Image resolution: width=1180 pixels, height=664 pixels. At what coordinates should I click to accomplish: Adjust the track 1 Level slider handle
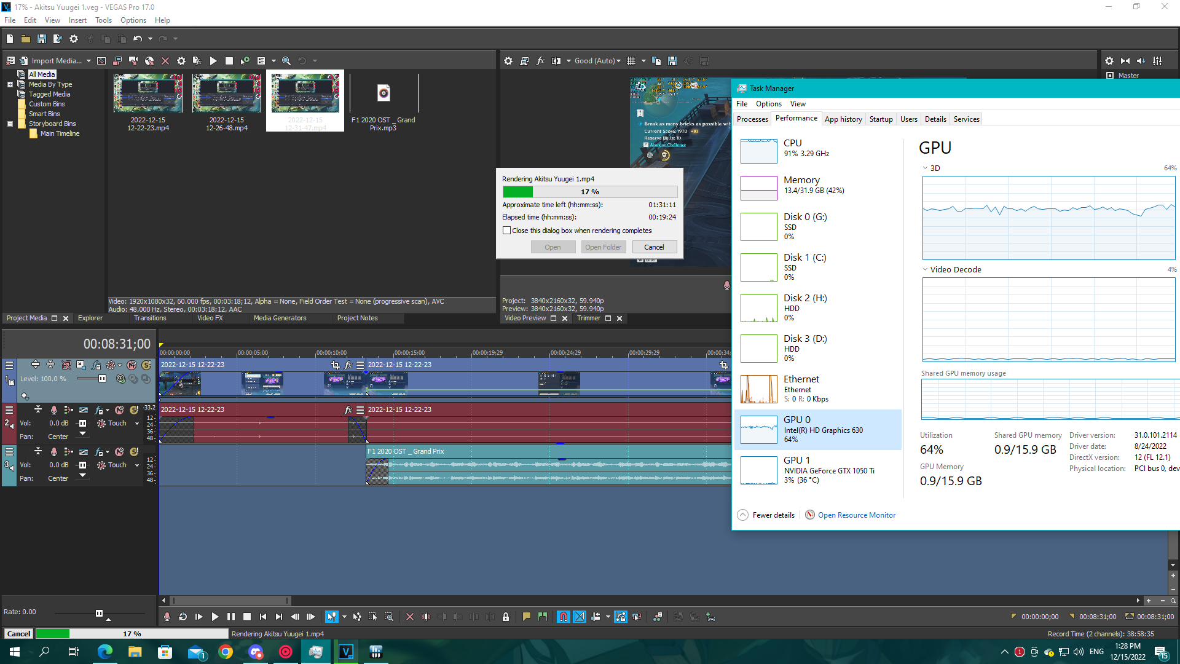[x=103, y=379]
